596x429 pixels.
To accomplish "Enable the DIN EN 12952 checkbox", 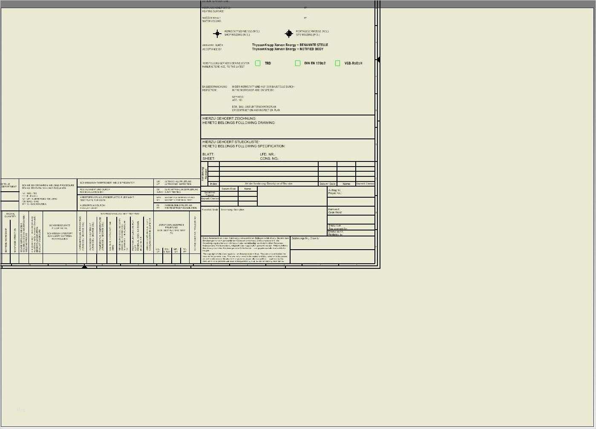I will (298, 63).
